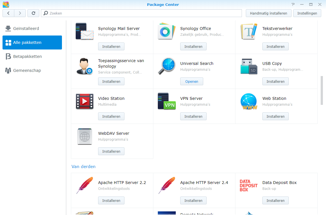326x215 pixels.
Task: Click the Apache HTTP Server 2.2 title
Action: coord(122,183)
